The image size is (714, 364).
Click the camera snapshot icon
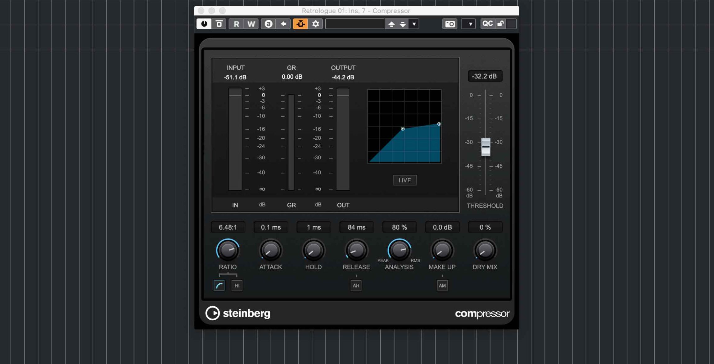point(450,24)
